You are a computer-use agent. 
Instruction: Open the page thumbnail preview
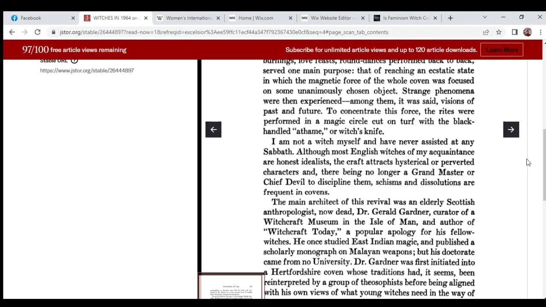tap(231, 287)
